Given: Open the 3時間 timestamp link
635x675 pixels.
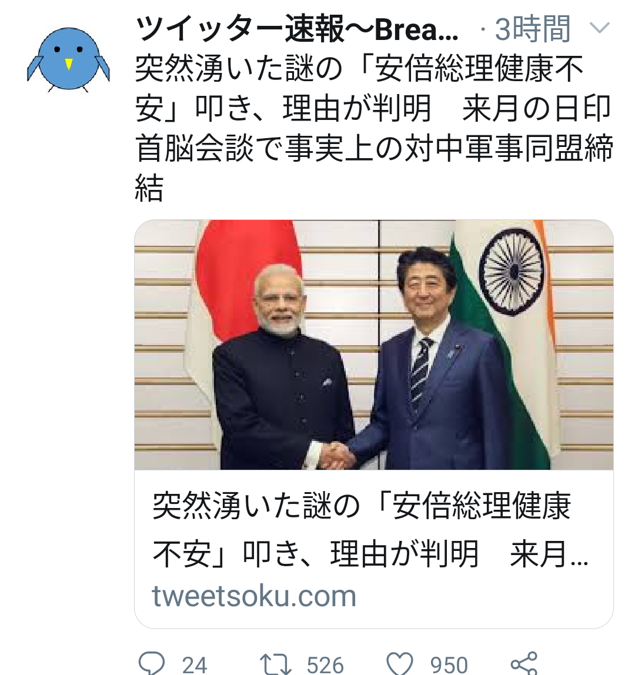Looking at the screenshot, I should coord(533,29).
